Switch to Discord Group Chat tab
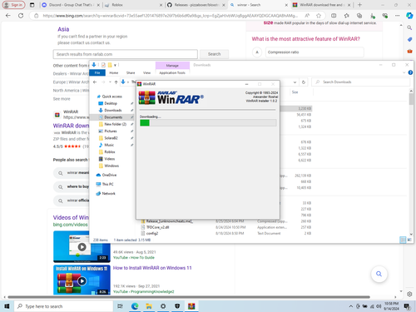 click(x=71, y=5)
